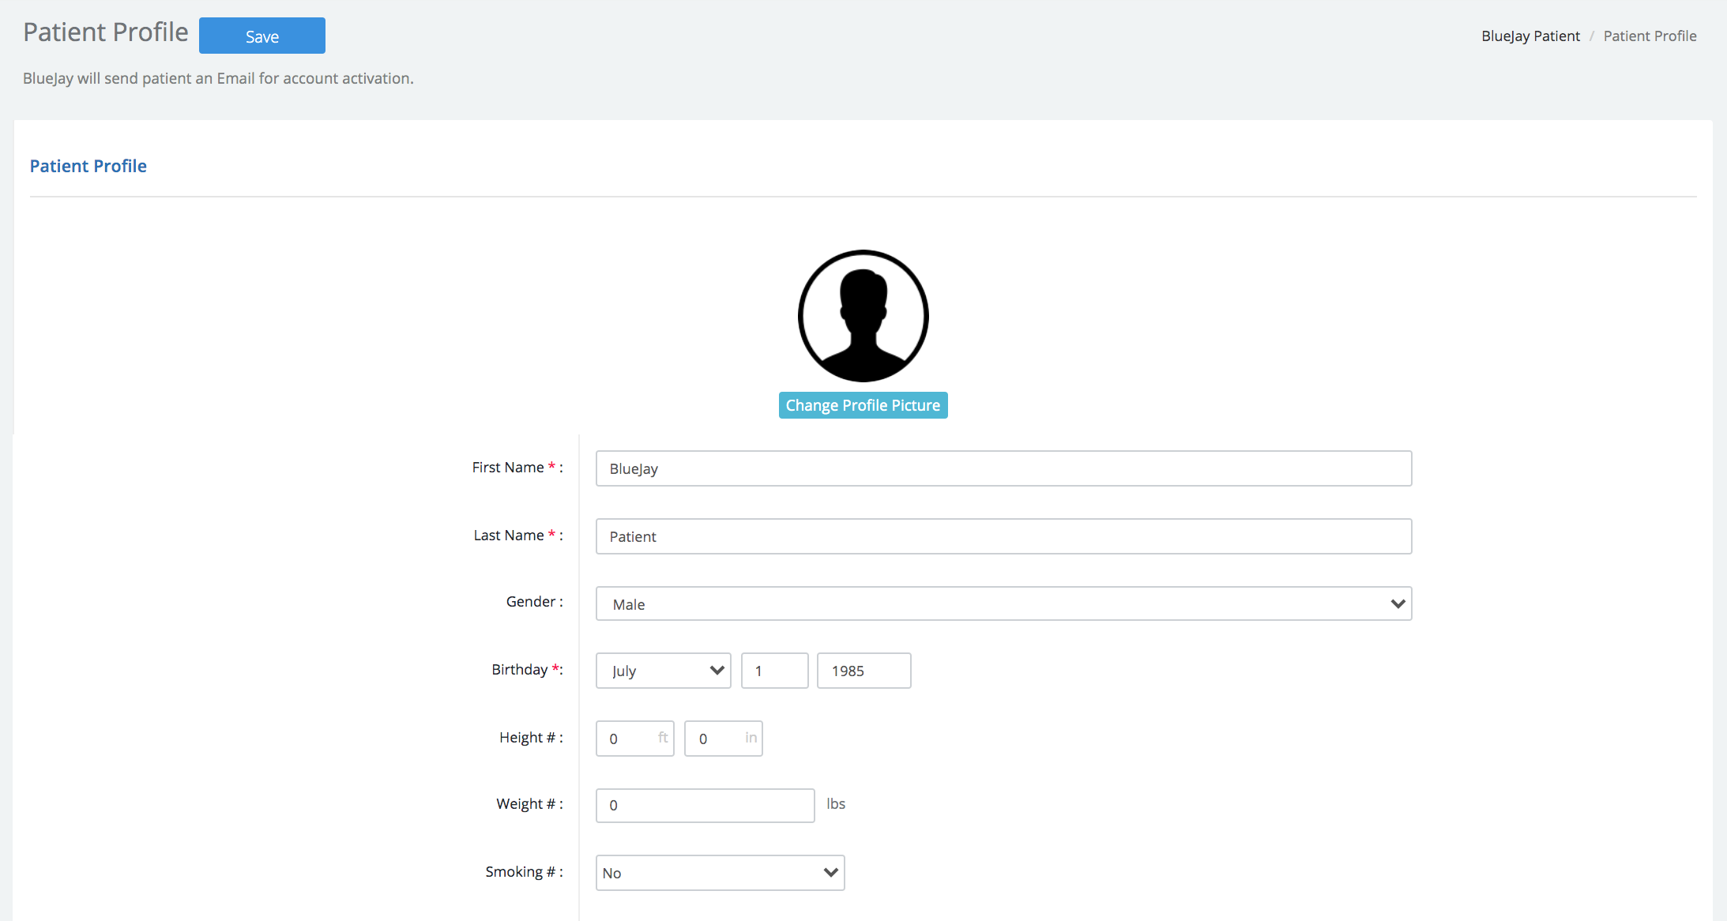Click Change Profile Picture button
The width and height of the screenshot is (1727, 921).
(863, 405)
